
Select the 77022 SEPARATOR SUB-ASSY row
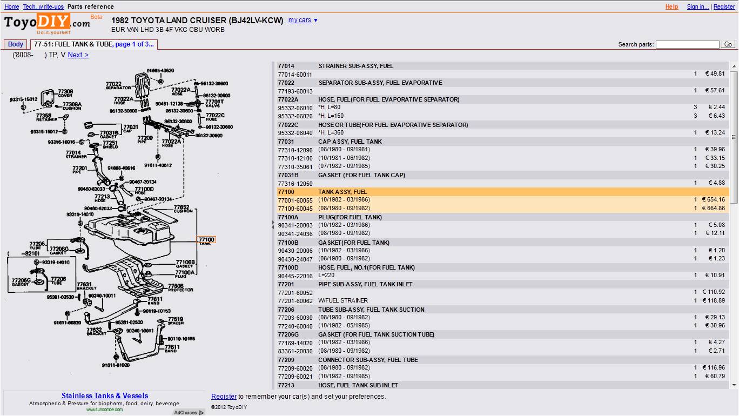(503, 83)
